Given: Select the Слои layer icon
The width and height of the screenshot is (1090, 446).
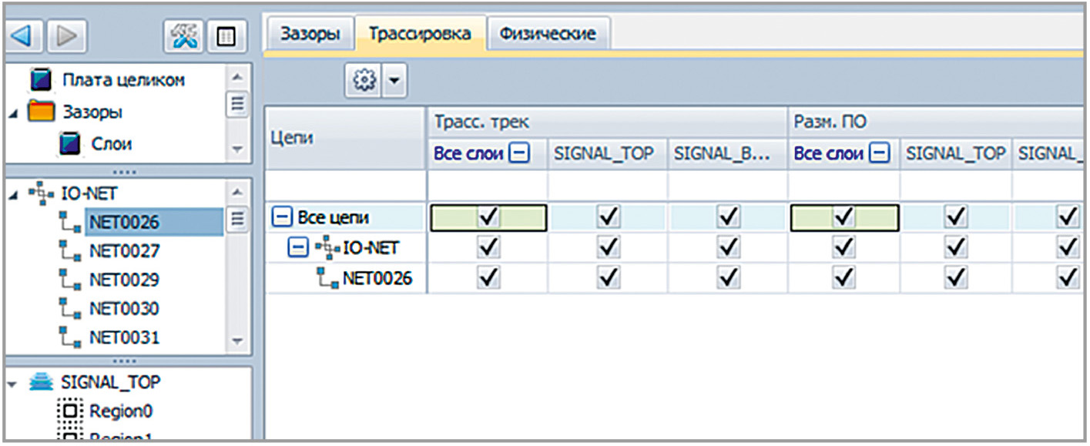Looking at the screenshot, I should pyautogui.click(x=70, y=143).
